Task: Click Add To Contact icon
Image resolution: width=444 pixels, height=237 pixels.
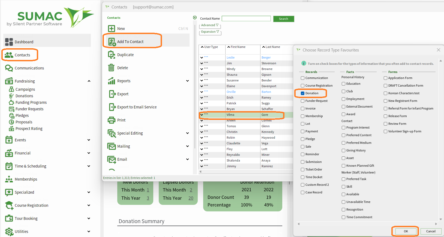Action: point(112,42)
